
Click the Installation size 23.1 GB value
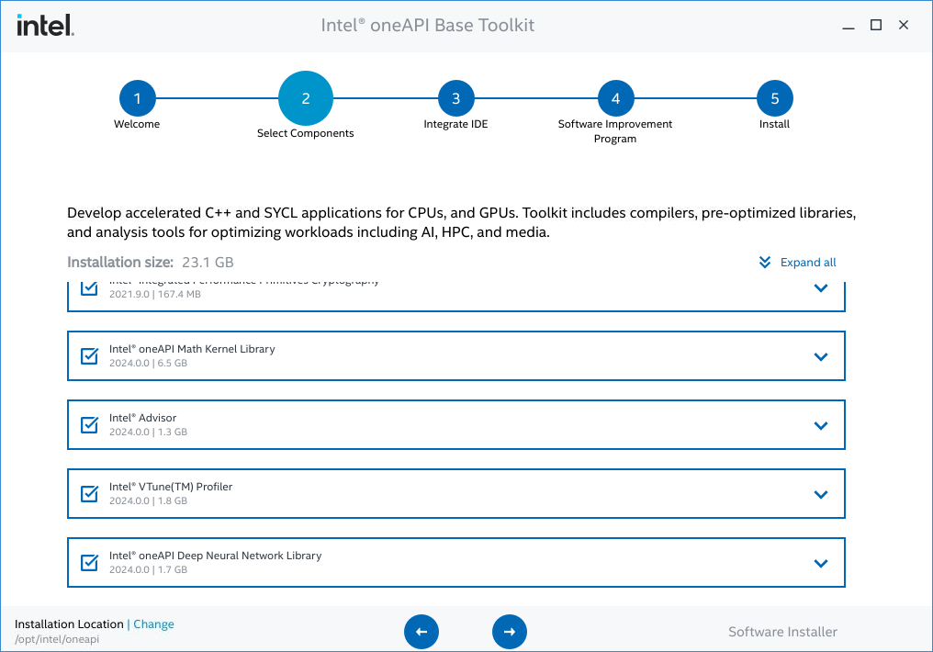[x=208, y=263]
